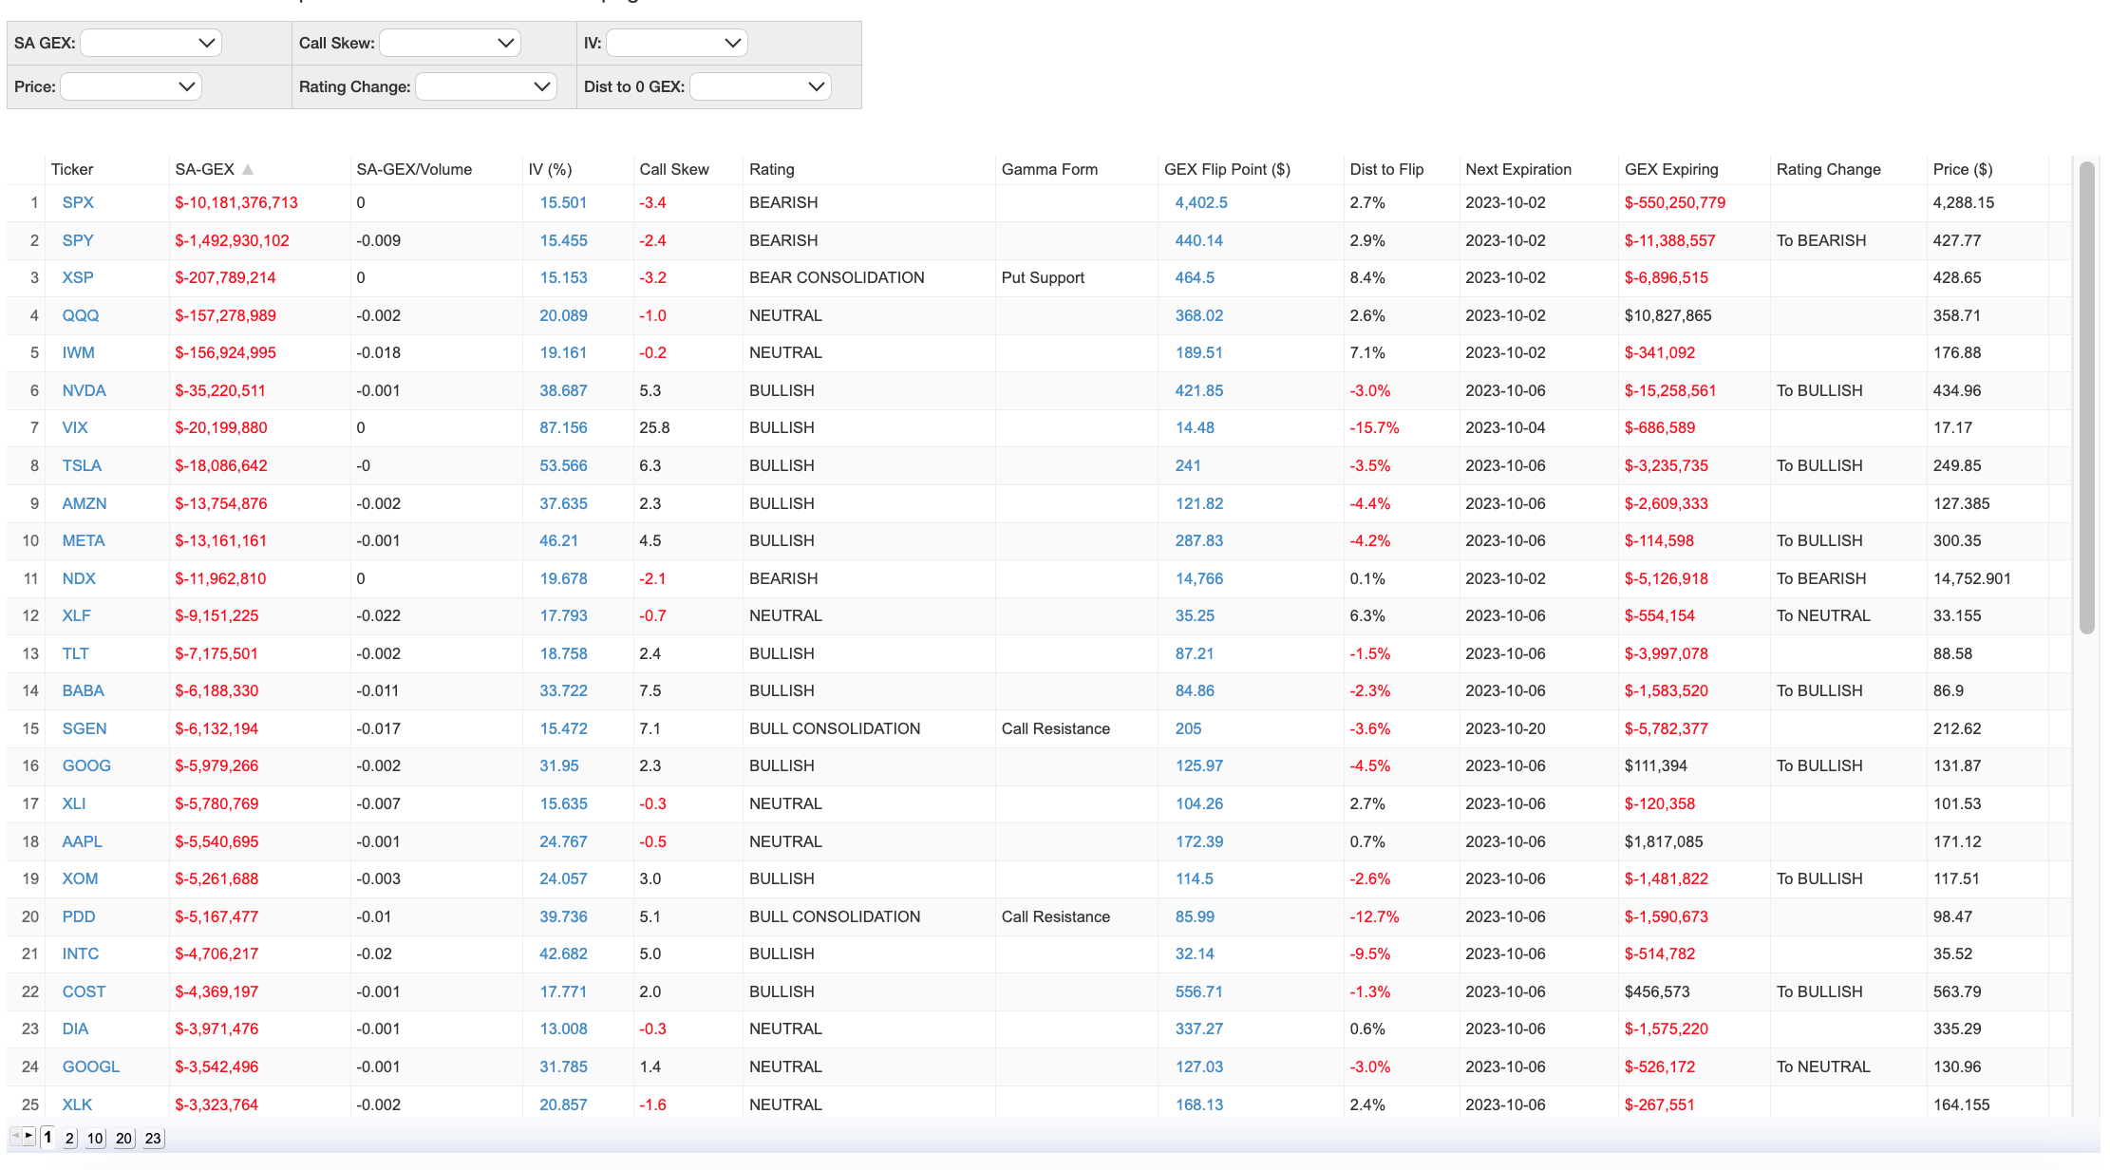Sort by GEX Flip Point column header
2110x1170 pixels.
pos(1227,169)
